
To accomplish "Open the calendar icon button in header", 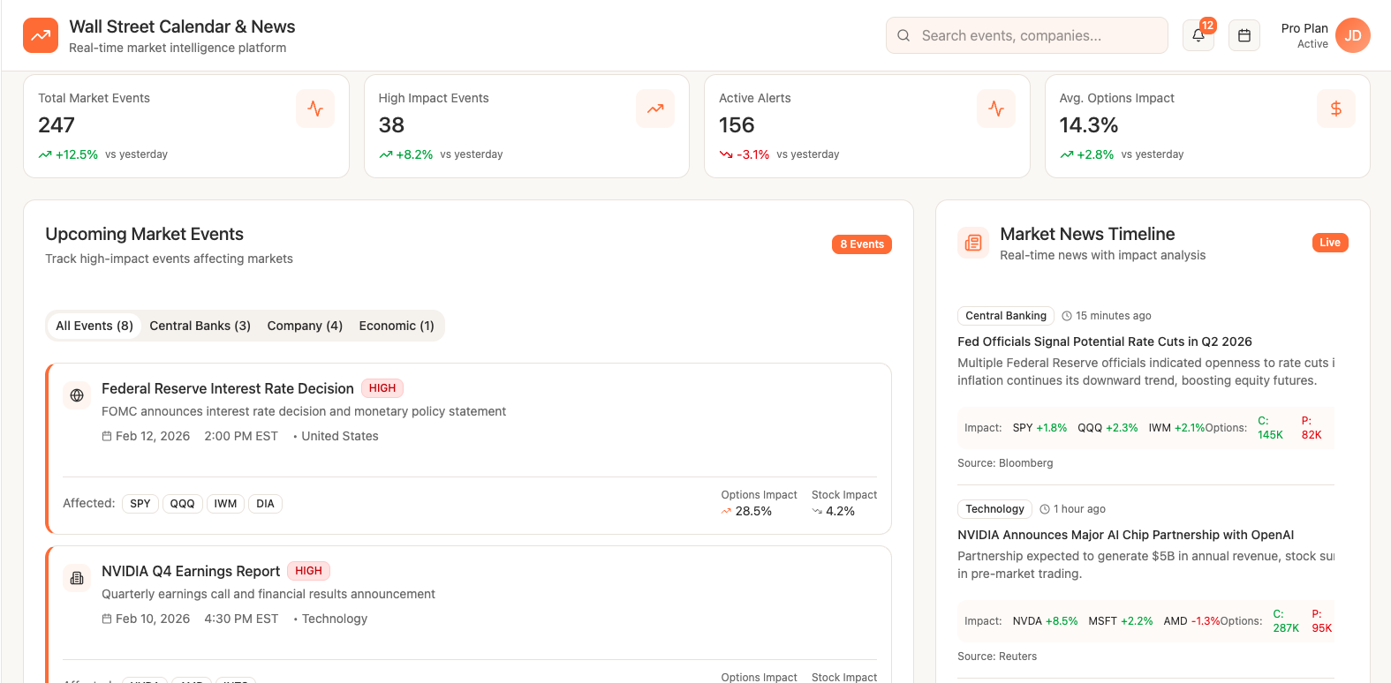I will 1244,35.
